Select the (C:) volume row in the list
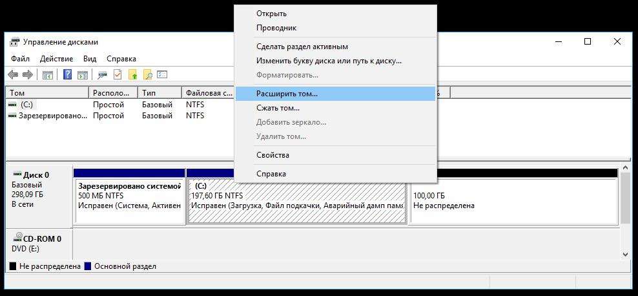Viewport: 638px width, 296px height. click(x=26, y=104)
